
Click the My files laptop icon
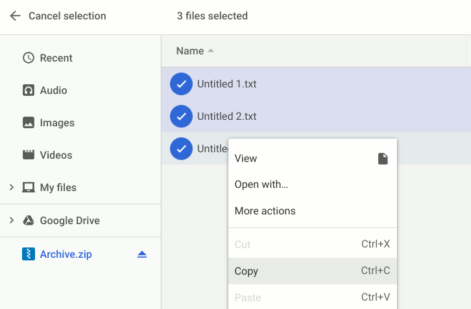click(x=29, y=187)
